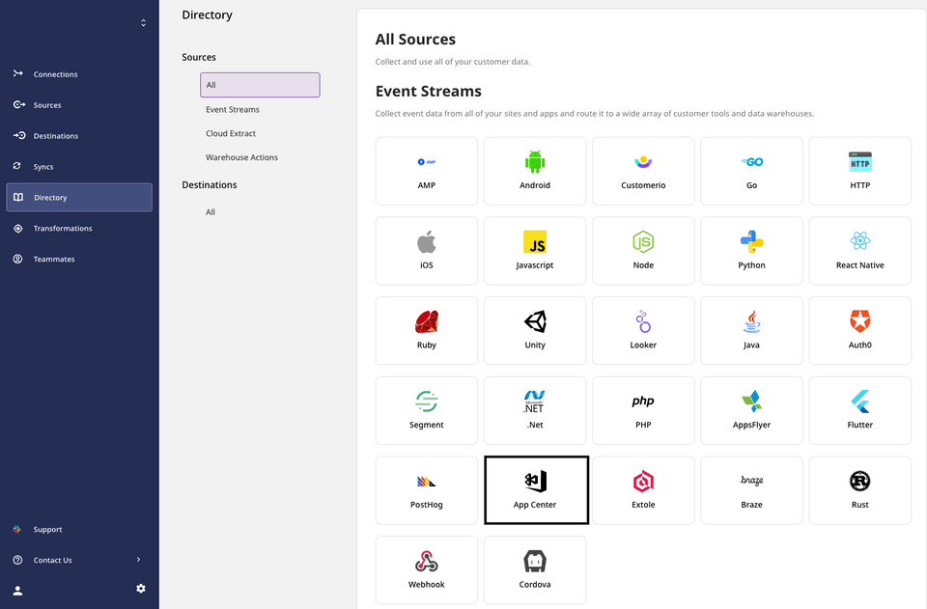The height and width of the screenshot is (609, 927).
Task: Choose the Segment source
Action: pyautogui.click(x=426, y=410)
